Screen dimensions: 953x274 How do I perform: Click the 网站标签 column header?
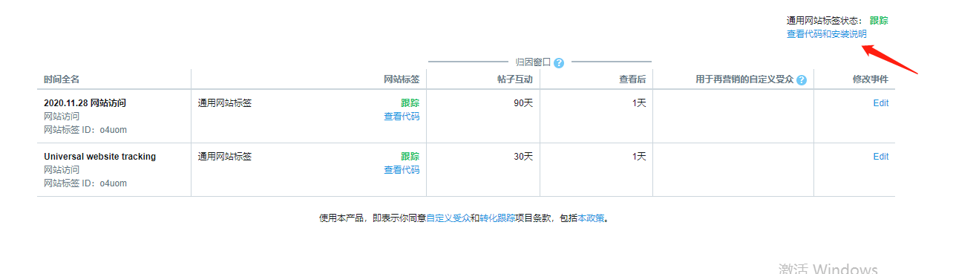click(x=402, y=79)
